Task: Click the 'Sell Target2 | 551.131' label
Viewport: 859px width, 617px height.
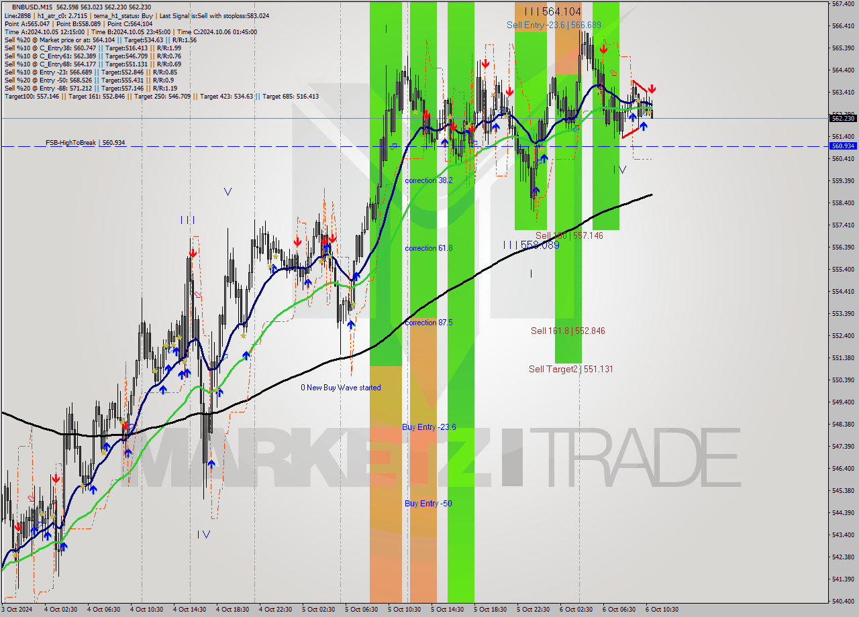Action: tap(571, 369)
